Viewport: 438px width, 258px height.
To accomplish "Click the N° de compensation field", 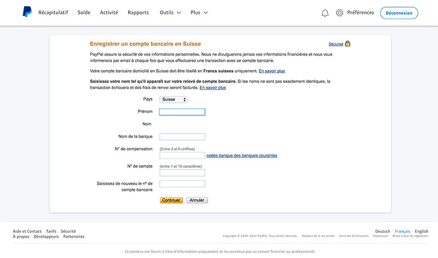I will point(182,156).
